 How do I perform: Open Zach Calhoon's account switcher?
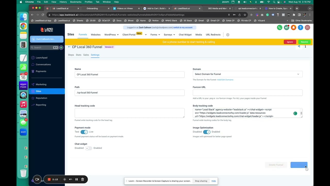47,39
